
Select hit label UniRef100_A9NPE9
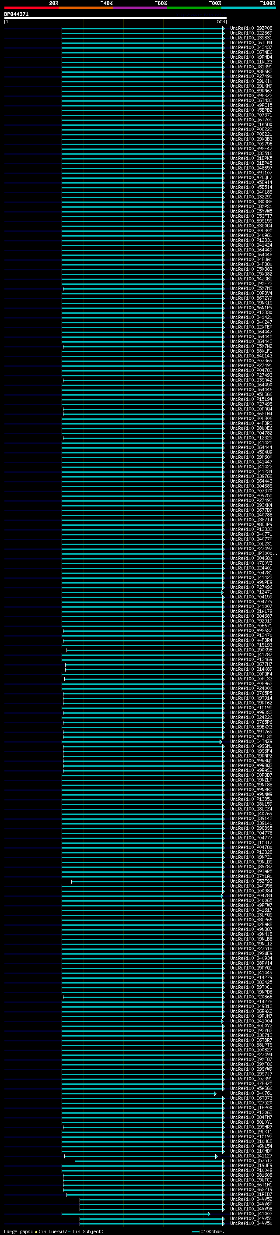pyautogui.click(x=251, y=583)
